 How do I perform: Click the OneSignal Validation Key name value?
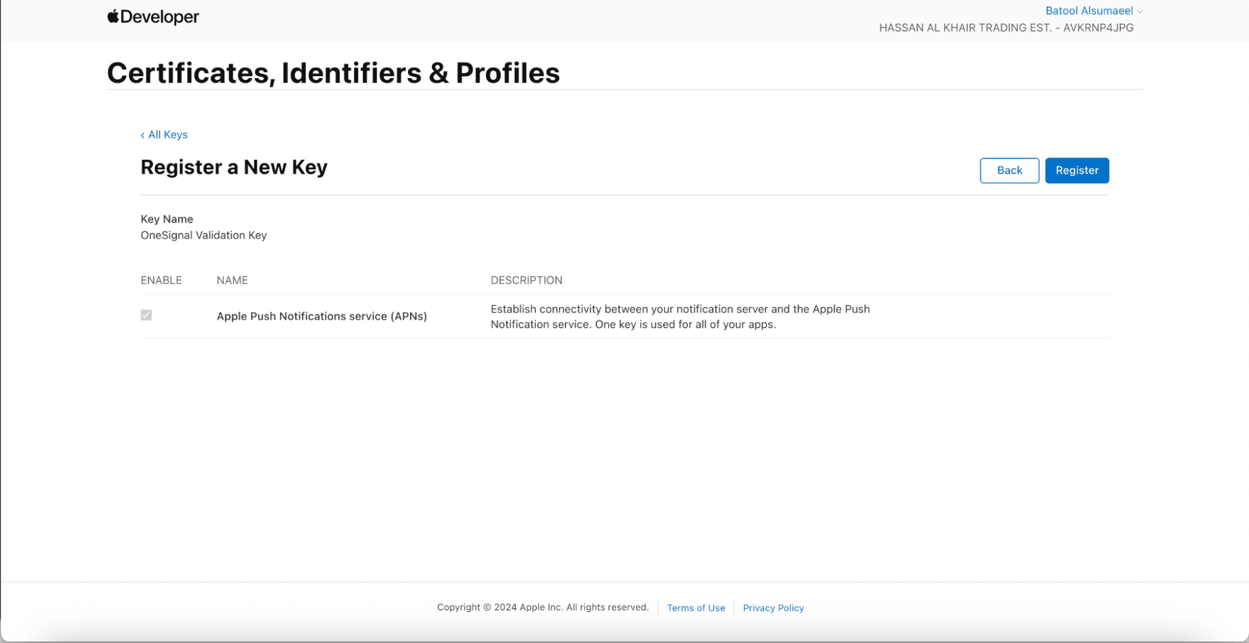tap(204, 235)
